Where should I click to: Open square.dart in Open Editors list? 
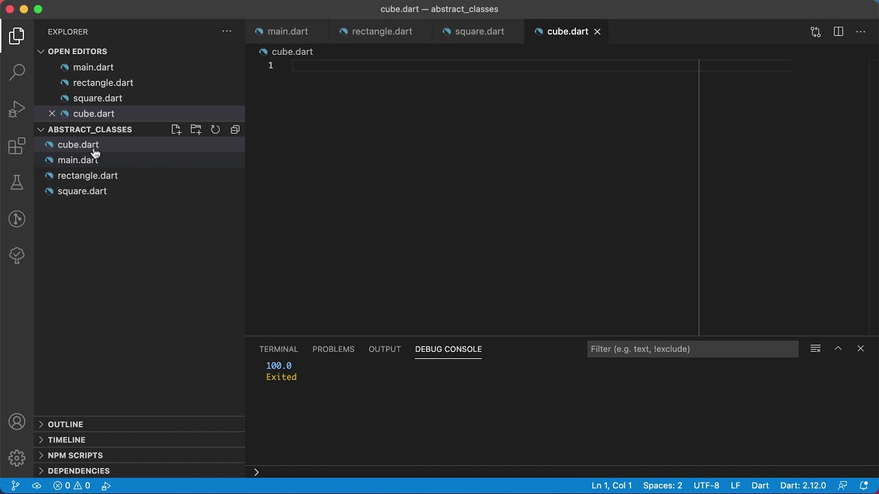point(139,98)
